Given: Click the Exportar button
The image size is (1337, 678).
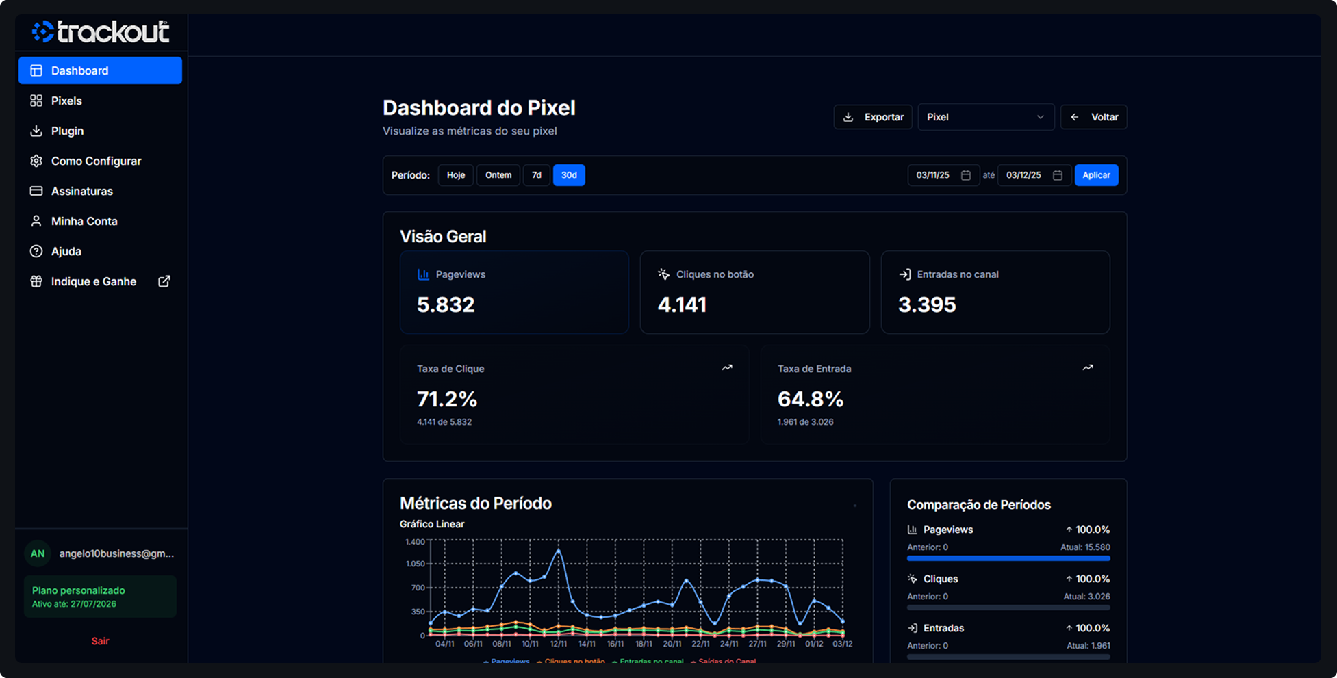Looking at the screenshot, I should tap(873, 117).
